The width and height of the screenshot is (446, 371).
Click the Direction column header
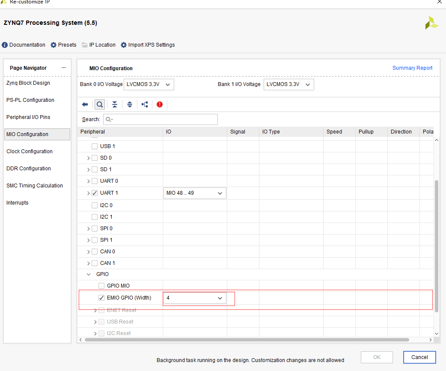tap(403, 132)
